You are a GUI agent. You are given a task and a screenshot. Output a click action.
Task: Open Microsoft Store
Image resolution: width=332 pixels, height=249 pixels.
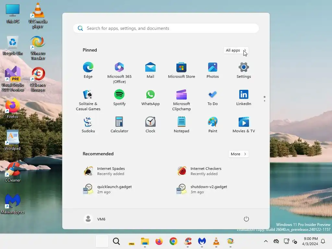pyautogui.click(x=182, y=70)
